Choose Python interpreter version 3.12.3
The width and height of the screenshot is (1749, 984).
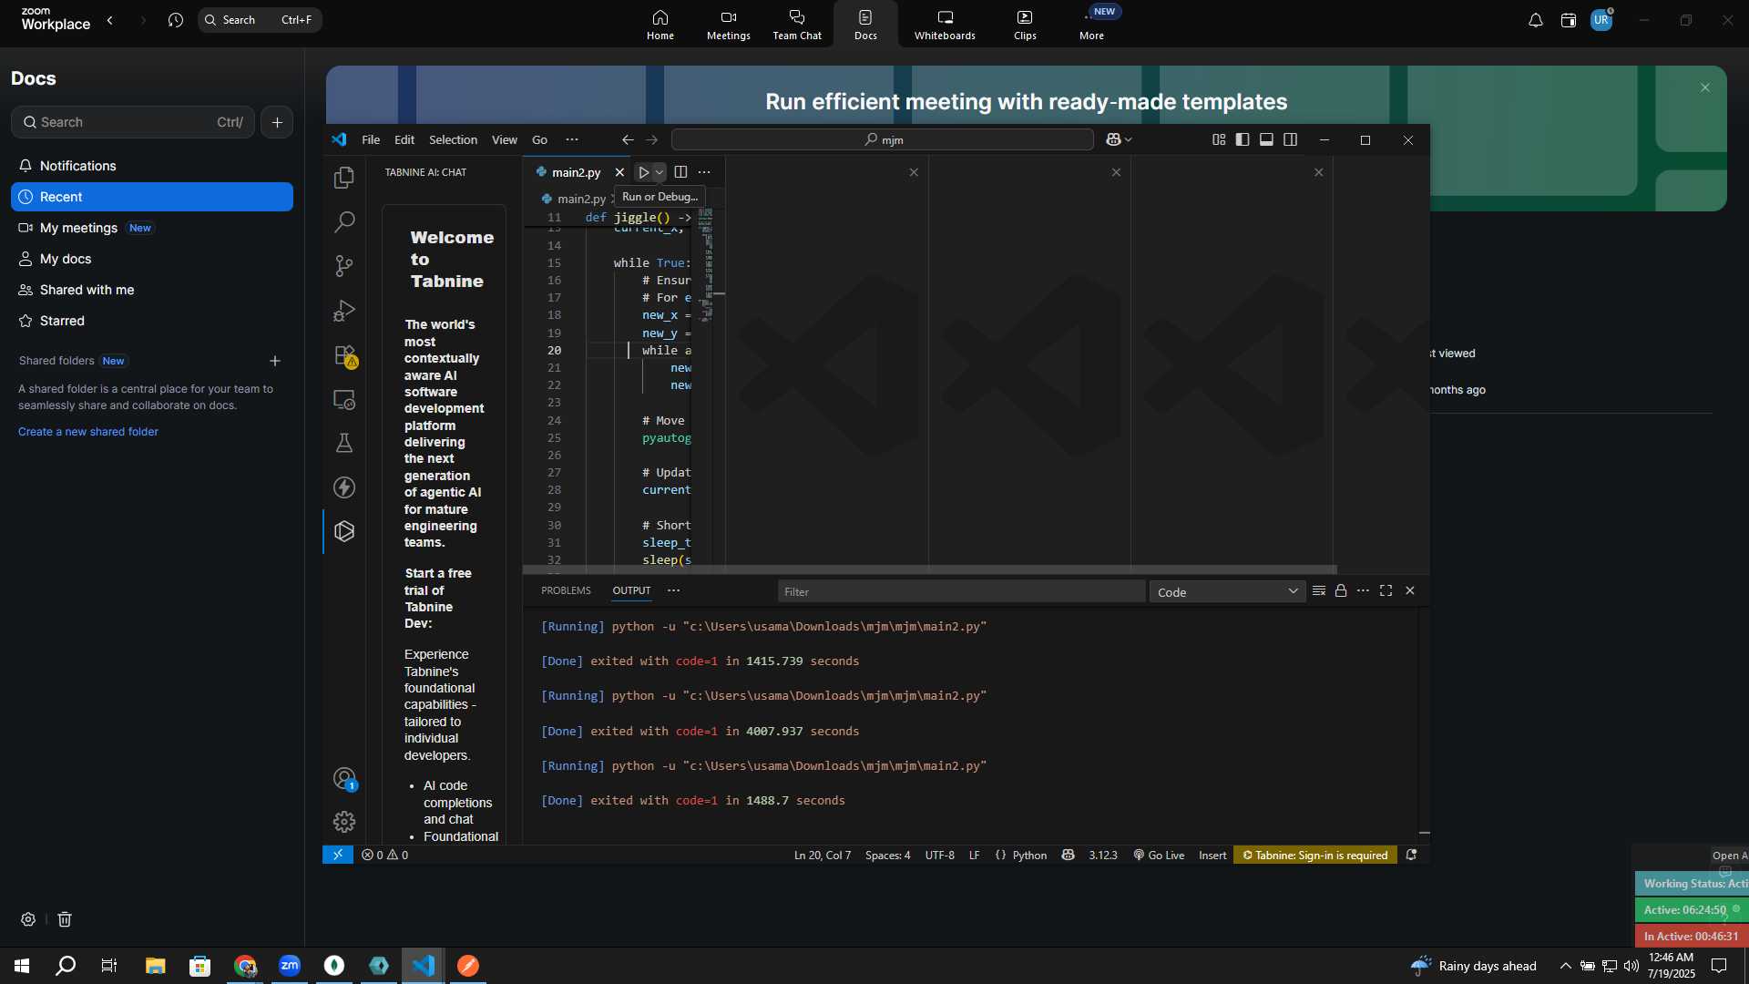click(x=1102, y=855)
